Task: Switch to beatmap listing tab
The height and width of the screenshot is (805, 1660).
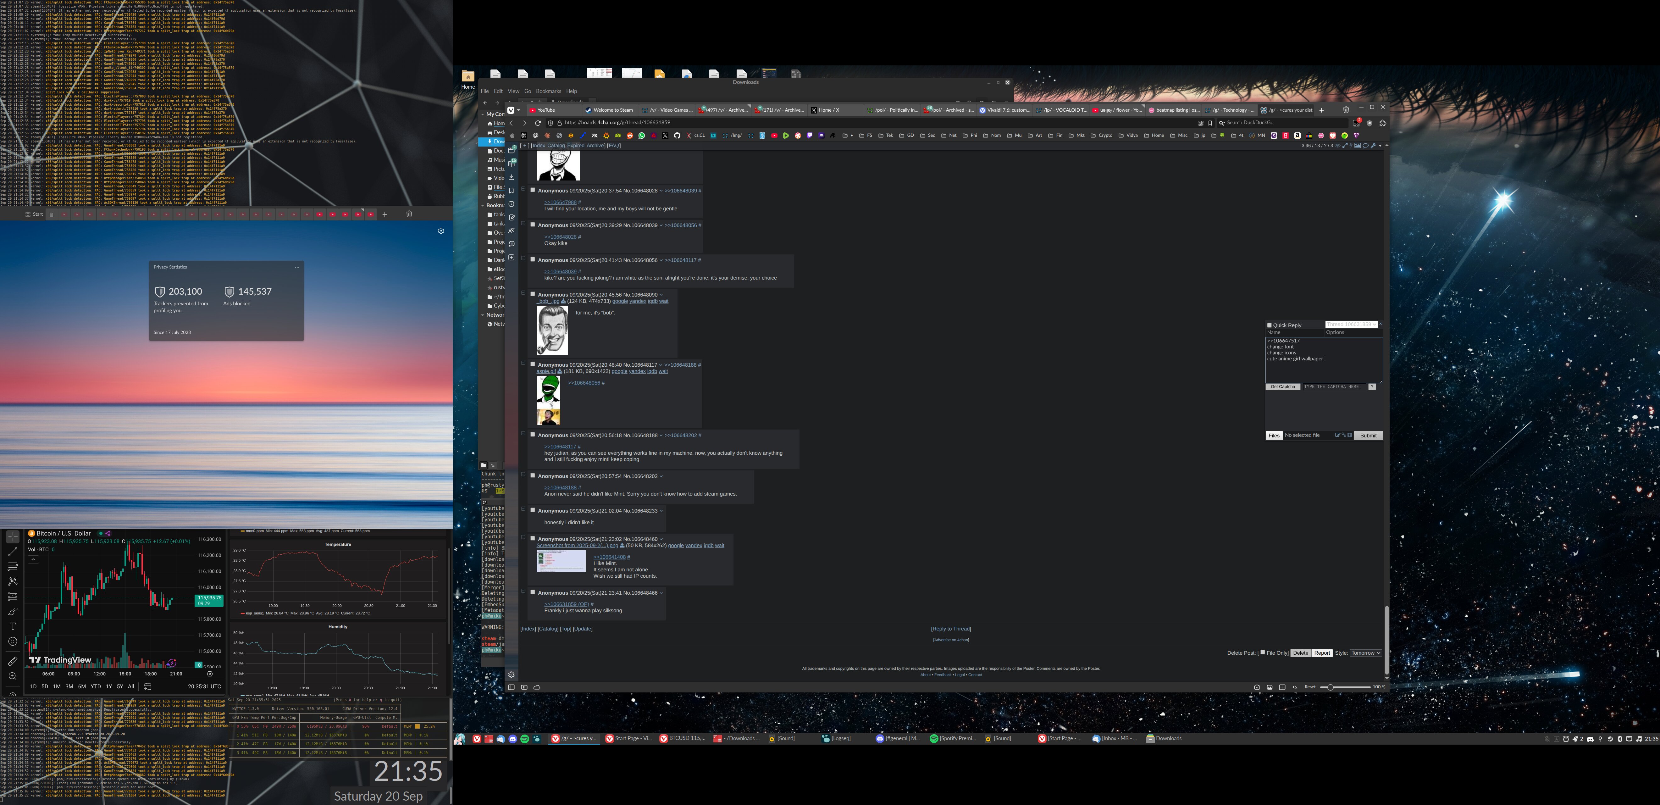Action: click(x=1173, y=110)
